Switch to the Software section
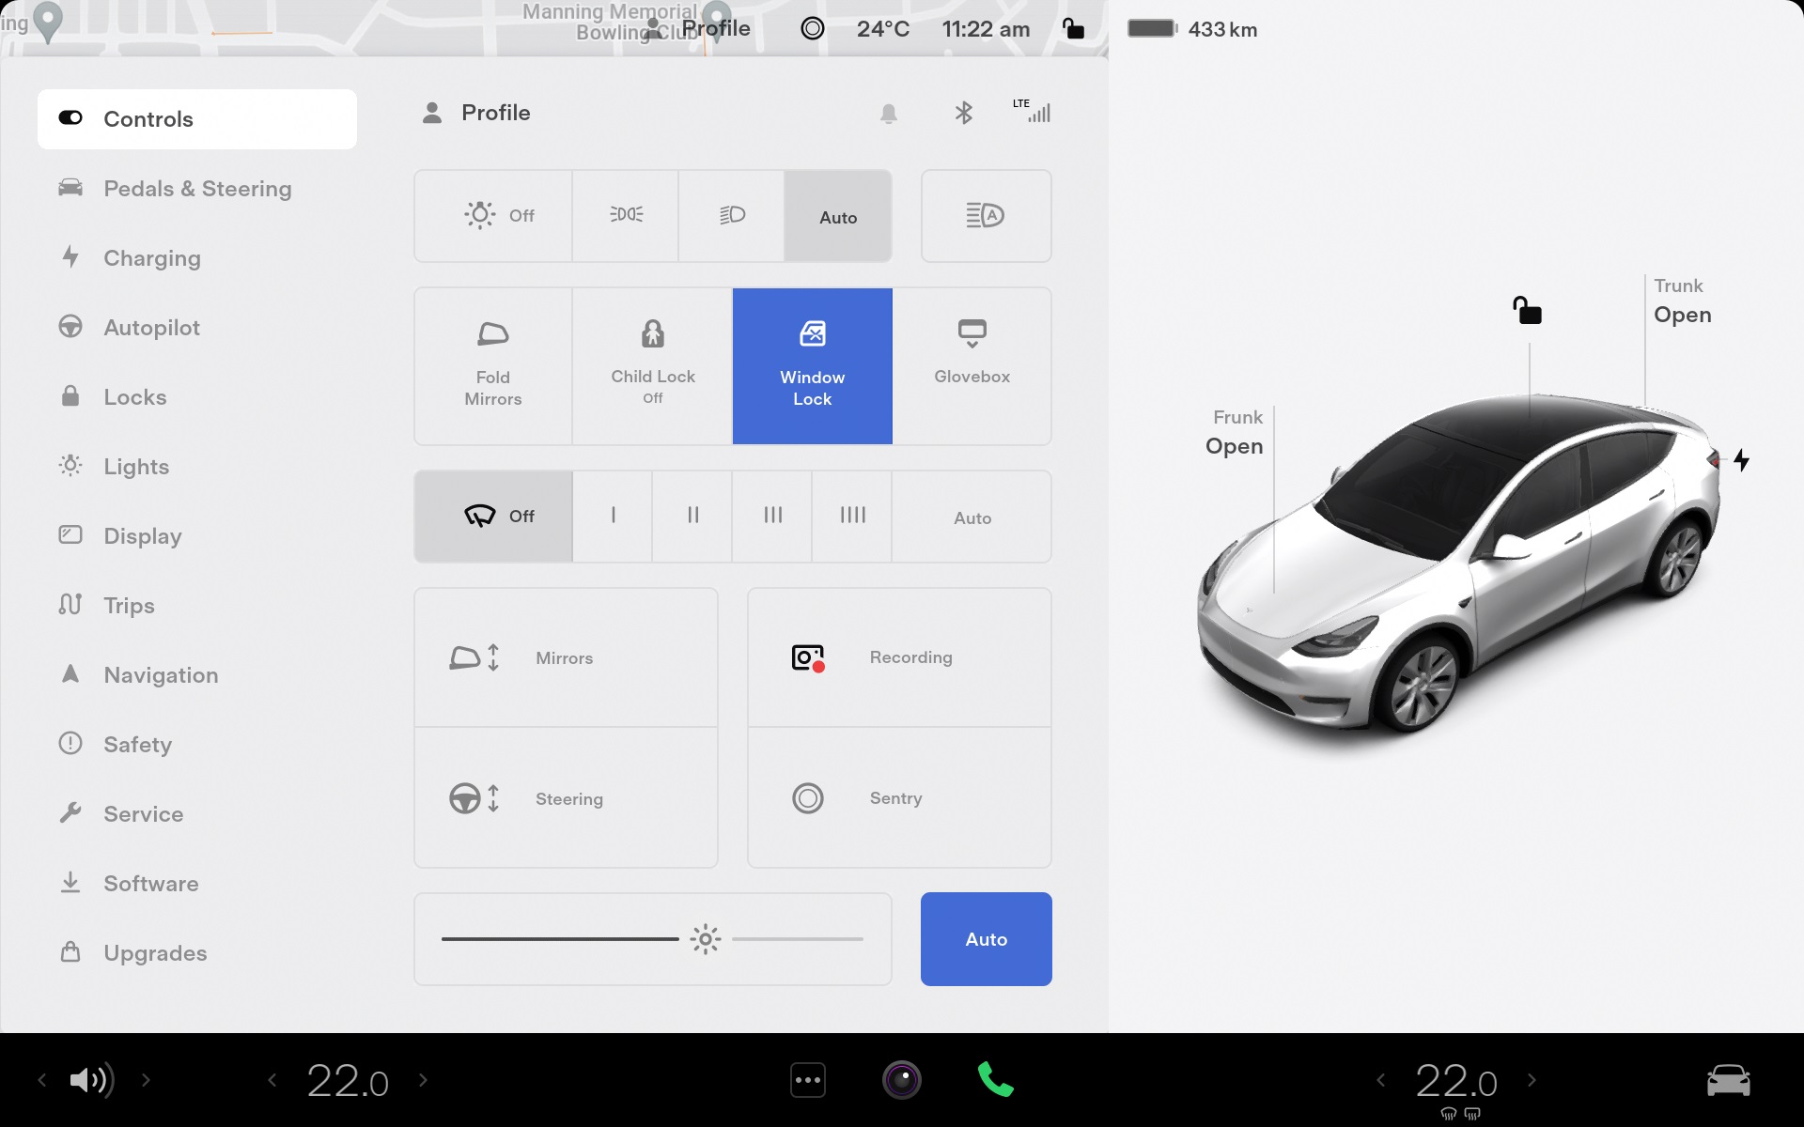The width and height of the screenshot is (1804, 1127). tap(150, 884)
